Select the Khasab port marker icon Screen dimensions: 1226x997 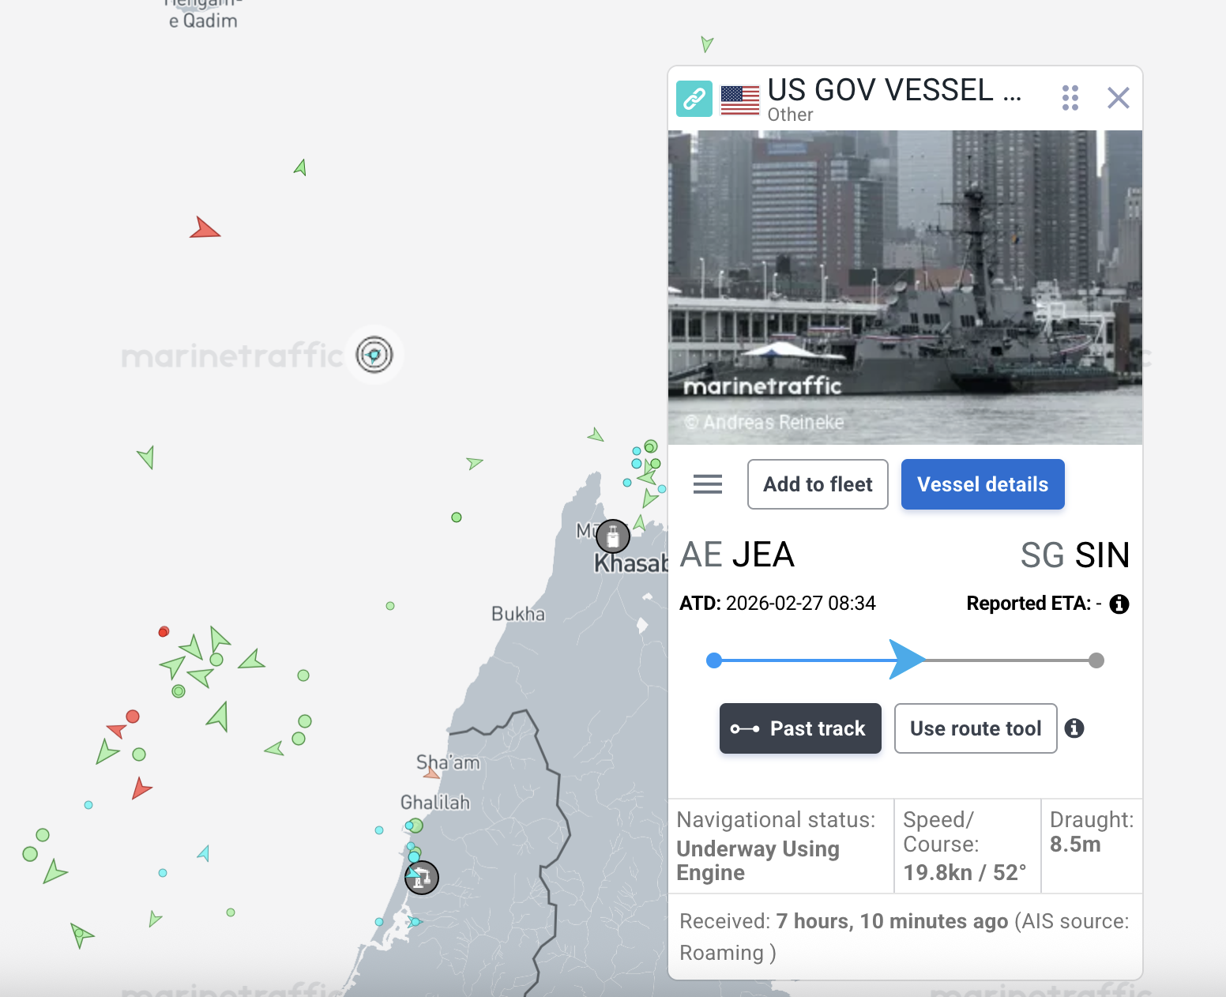[x=613, y=536]
